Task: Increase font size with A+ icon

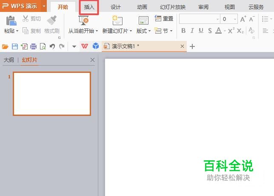Action: coord(243,19)
